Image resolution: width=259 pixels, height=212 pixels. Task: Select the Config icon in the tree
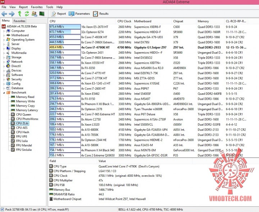pyautogui.click(x=8, y=84)
